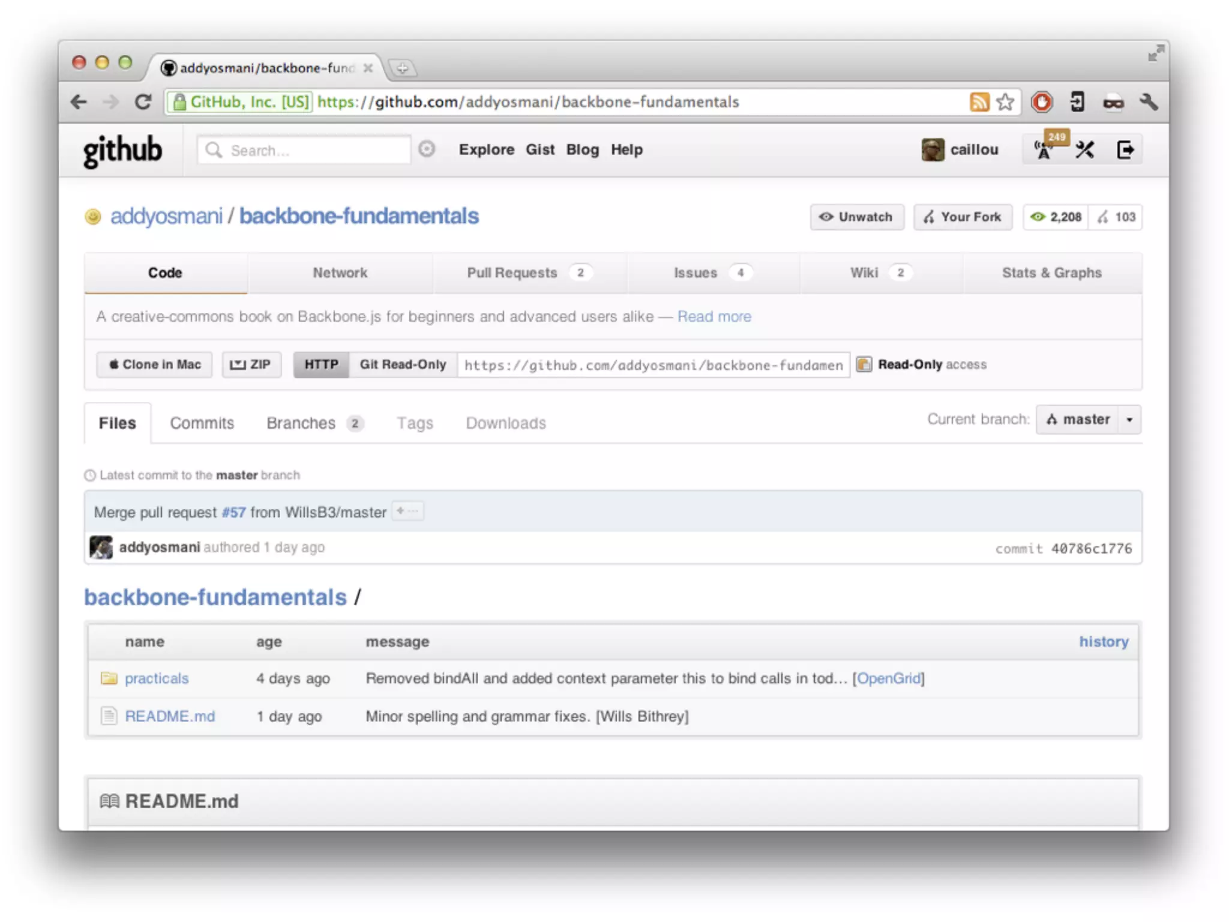
Task: Open the master branch dropdown
Action: point(1078,420)
